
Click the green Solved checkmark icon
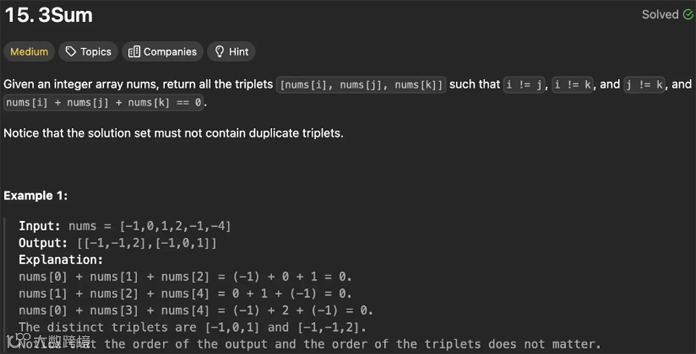688,15
